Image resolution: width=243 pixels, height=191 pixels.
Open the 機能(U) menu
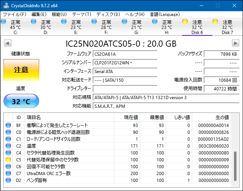pos(59,14)
